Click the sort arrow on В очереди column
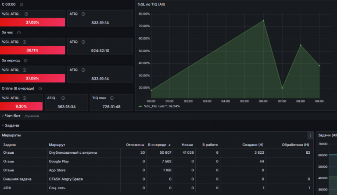The image size is (337, 195). [169, 145]
